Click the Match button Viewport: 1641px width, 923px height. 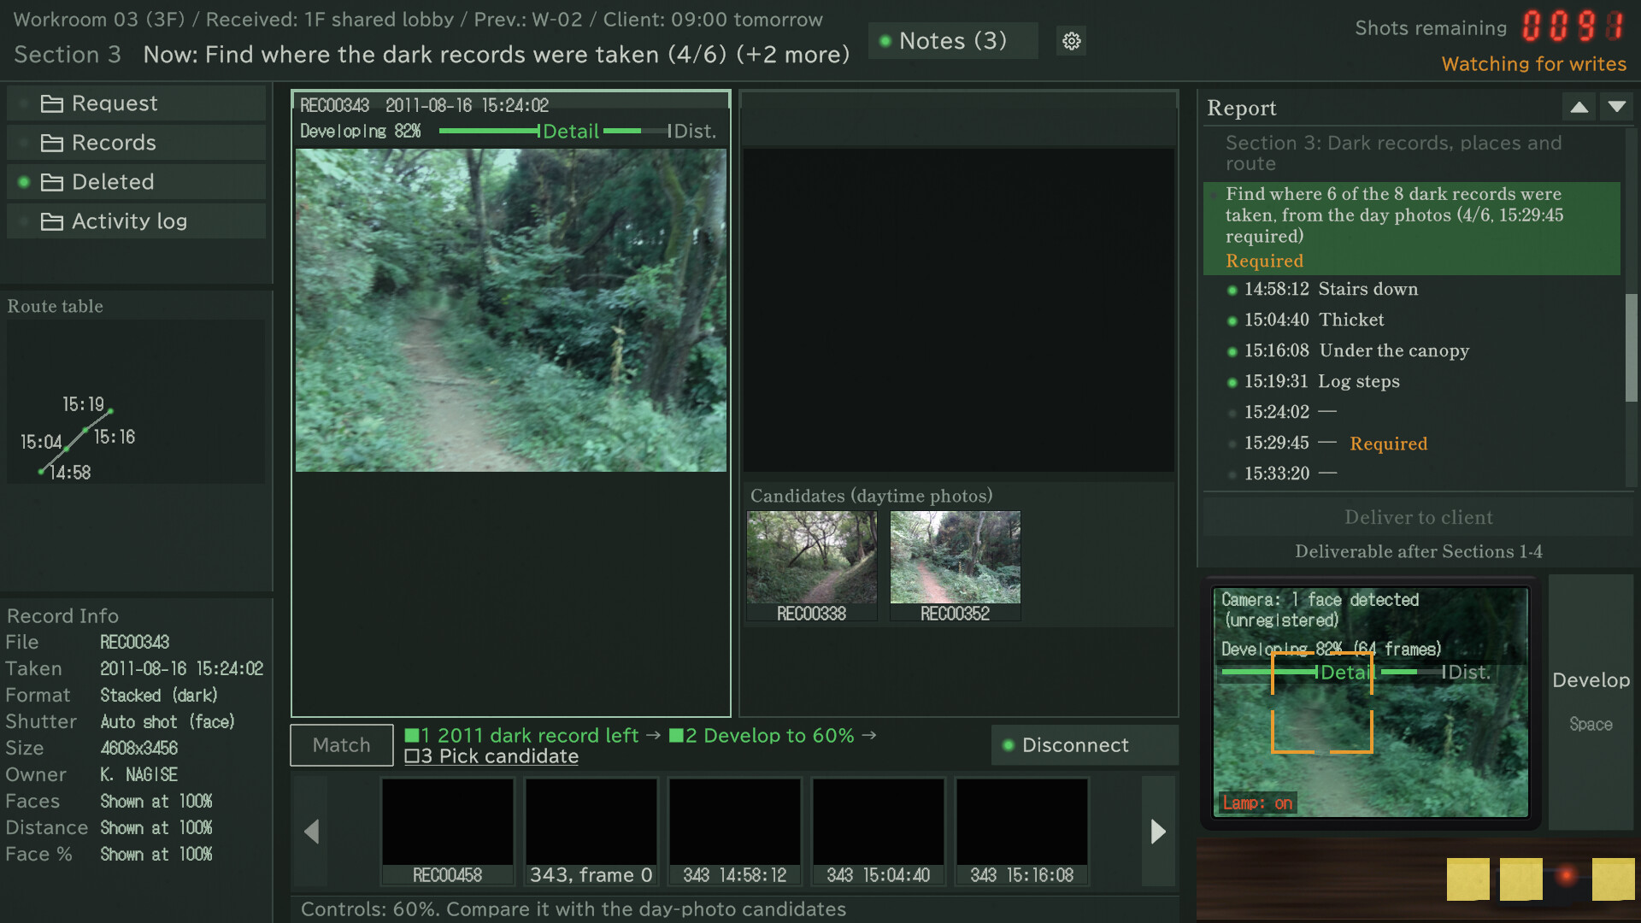click(x=342, y=745)
